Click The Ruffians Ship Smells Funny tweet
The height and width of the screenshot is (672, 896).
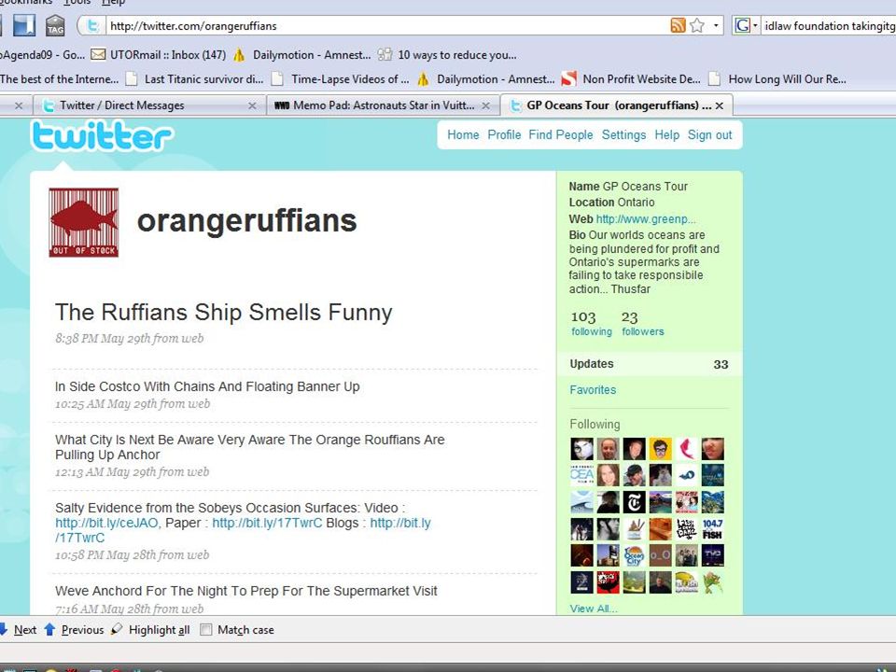223,313
